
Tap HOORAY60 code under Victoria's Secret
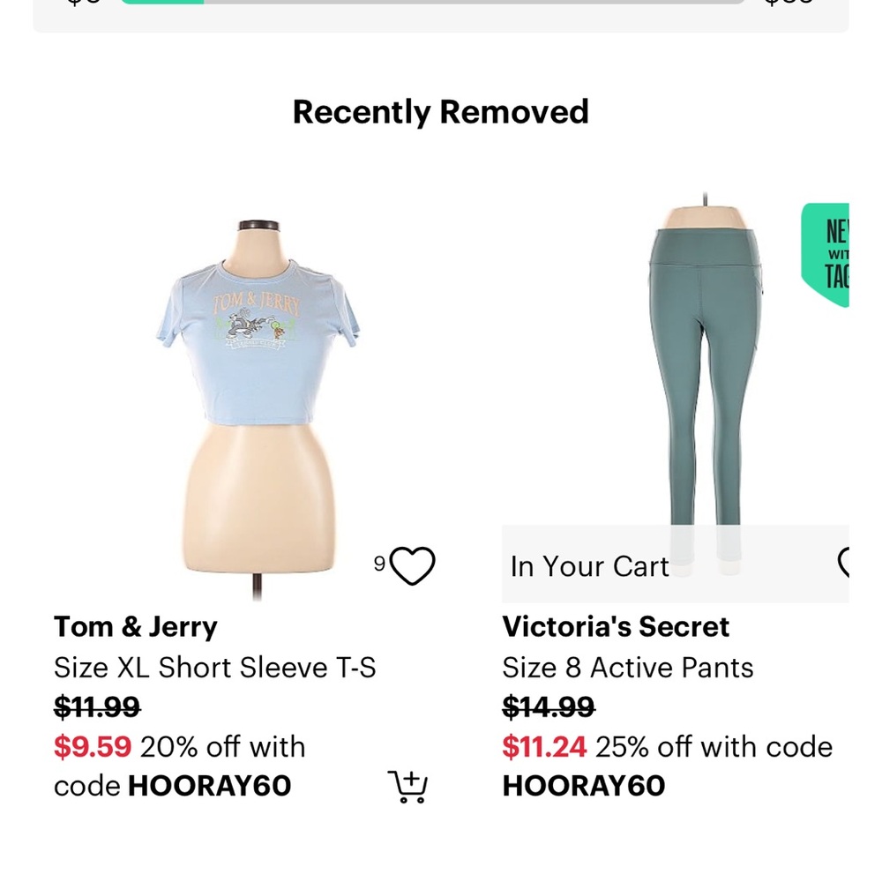[x=584, y=786]
